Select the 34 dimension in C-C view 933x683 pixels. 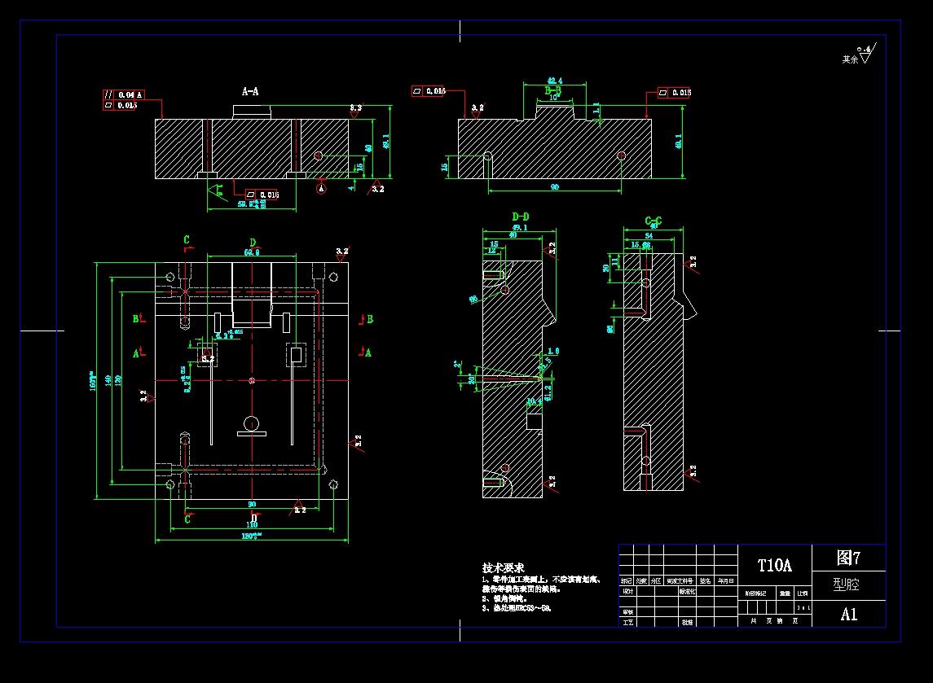click(649, 236)
